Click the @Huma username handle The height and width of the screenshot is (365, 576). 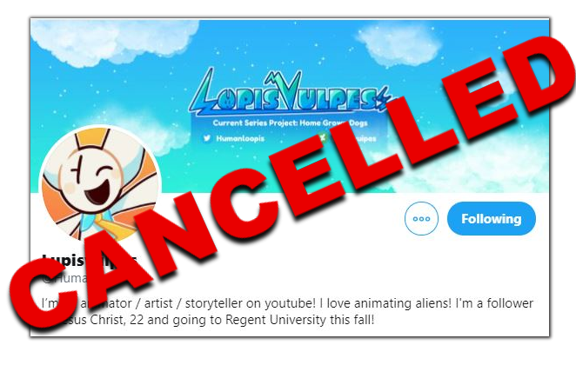click(64, 278)
